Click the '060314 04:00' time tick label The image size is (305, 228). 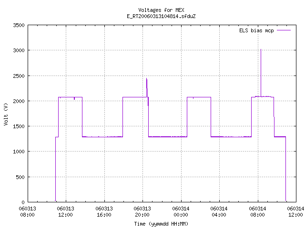tap(219, 212)
